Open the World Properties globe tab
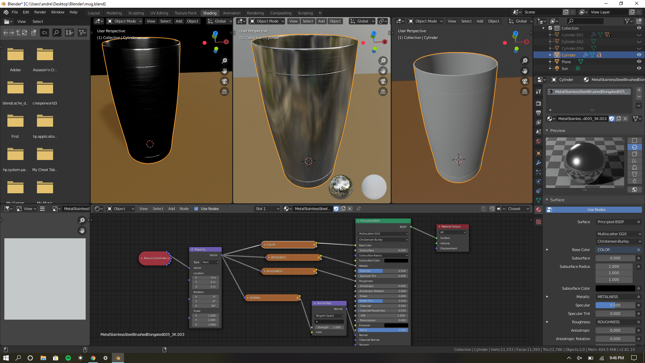Screen dimensions: 645x363 tap(539, 141)
